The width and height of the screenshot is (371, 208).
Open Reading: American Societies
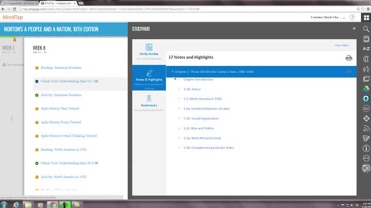coord(61,67)
